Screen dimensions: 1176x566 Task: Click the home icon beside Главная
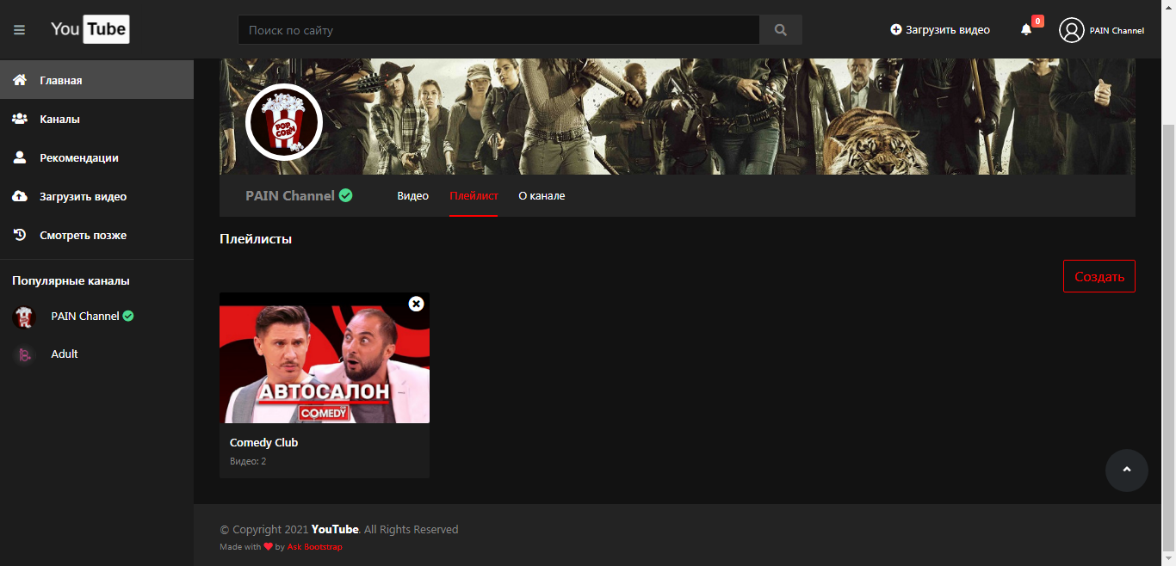pyautogui.click(x=20, y=80)
